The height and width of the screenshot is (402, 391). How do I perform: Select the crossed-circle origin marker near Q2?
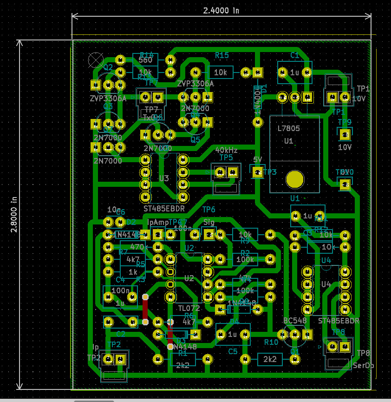point(96,60)
